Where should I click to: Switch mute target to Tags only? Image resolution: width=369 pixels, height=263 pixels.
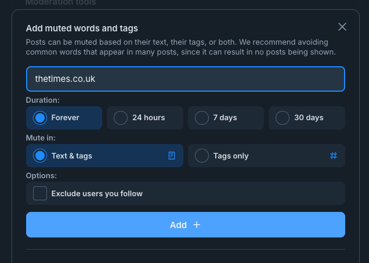(202, 156)
